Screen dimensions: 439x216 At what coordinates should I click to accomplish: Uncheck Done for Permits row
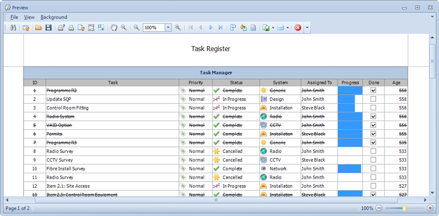pyautogui.click(x=373, y=134)
